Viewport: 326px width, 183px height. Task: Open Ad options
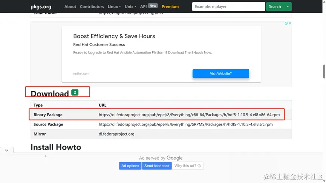pyautogui.click(x=130, y=166)
